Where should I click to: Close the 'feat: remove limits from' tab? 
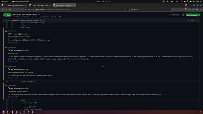pos(74,5)
